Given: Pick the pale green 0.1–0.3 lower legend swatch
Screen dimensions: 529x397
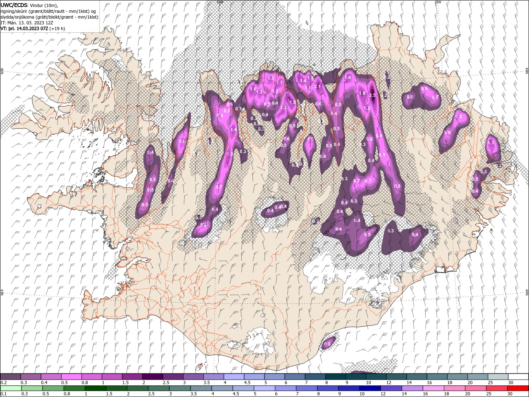Looking at the screenshot, I should point(10,388).
